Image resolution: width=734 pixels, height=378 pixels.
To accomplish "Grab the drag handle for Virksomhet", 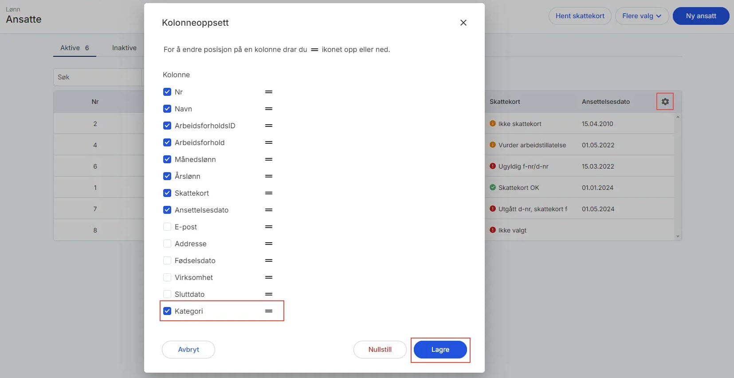I will (269, 277).
